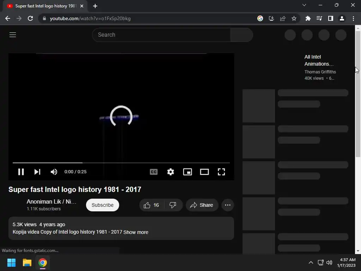Open All Intel Animations suggested video
This screenshot has height=271, width=361.
pos(319,60)
